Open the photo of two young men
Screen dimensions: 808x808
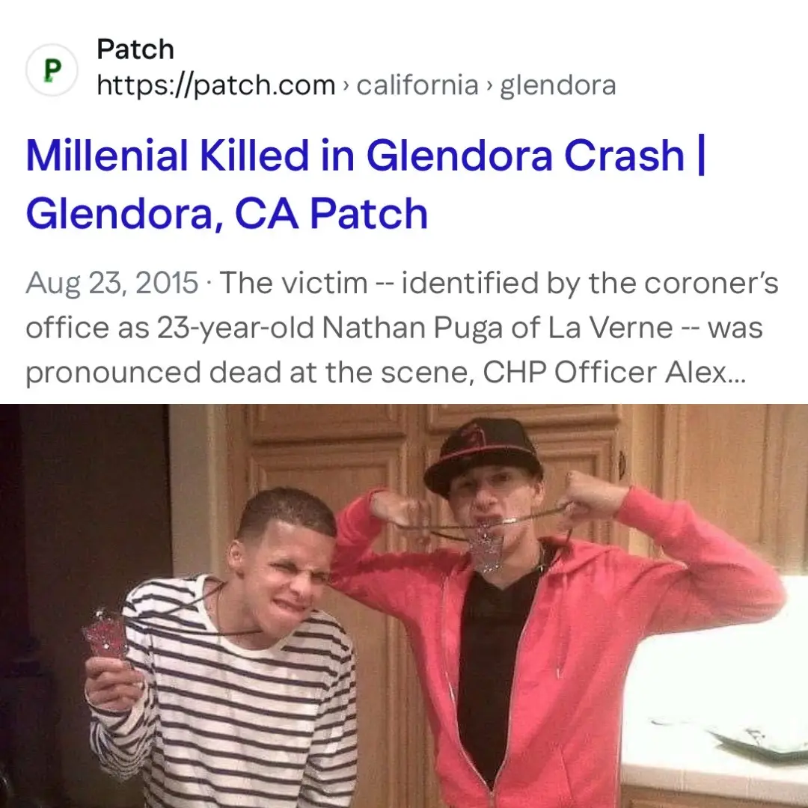point(404,606)
